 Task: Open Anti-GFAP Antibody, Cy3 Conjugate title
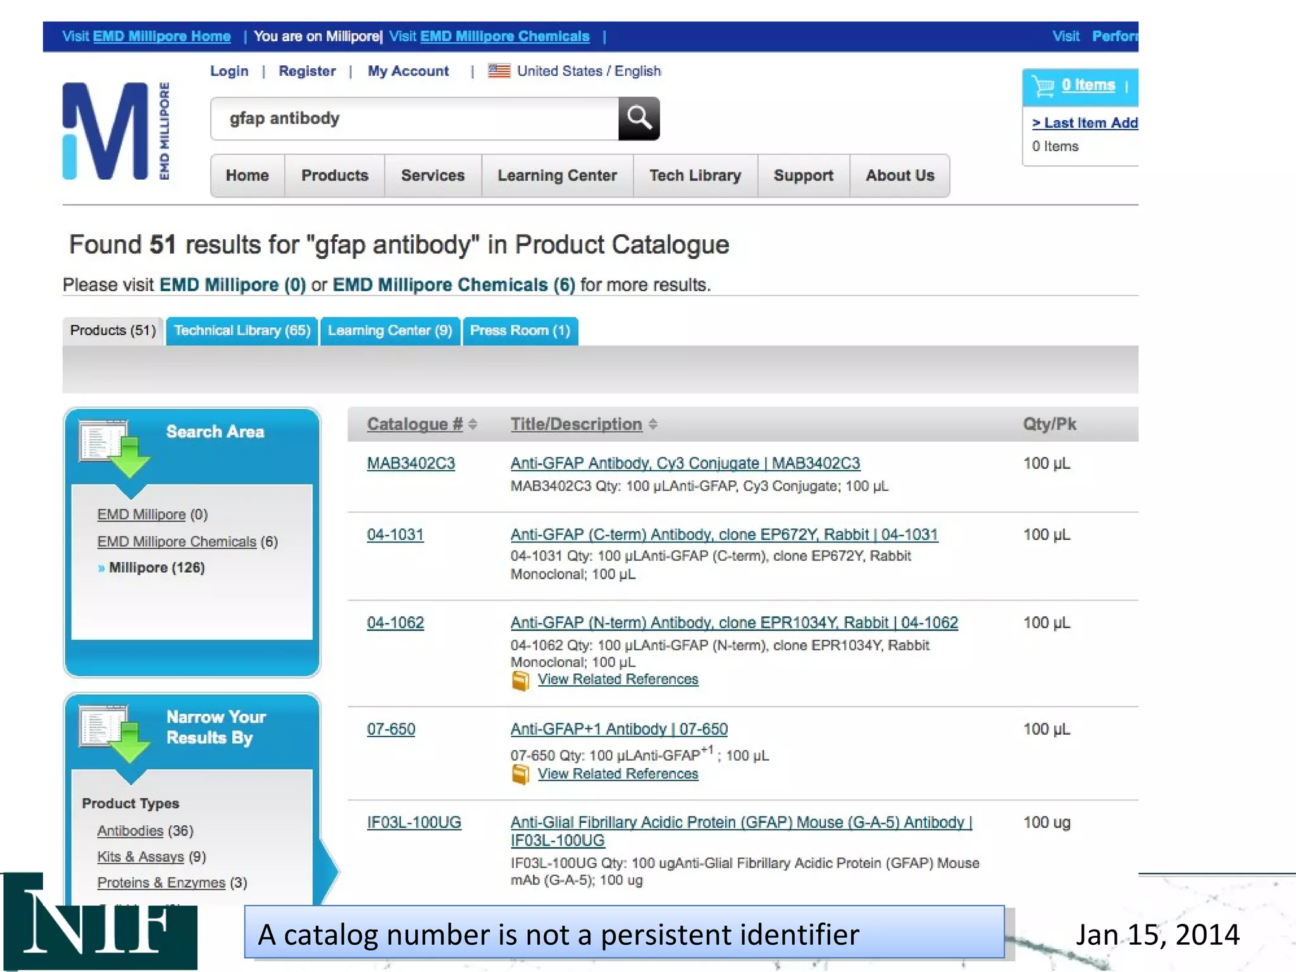[x=685, y=464]
